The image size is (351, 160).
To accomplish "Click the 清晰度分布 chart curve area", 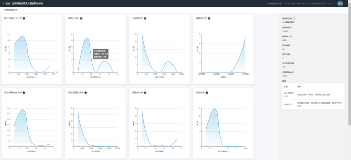I will click(240, 62).
